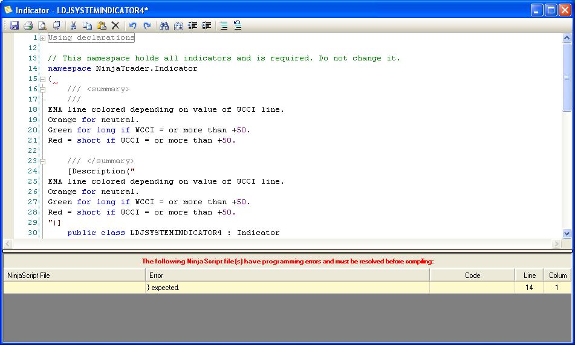Image resolution: width=575 pixels, height=345 pixels.
Task: Click the 'Orange for neutral.' text on line 19
Action: tap(94, 120)
